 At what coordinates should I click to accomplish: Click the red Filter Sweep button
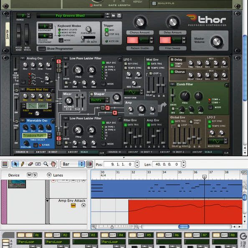(x=165, y=40)
